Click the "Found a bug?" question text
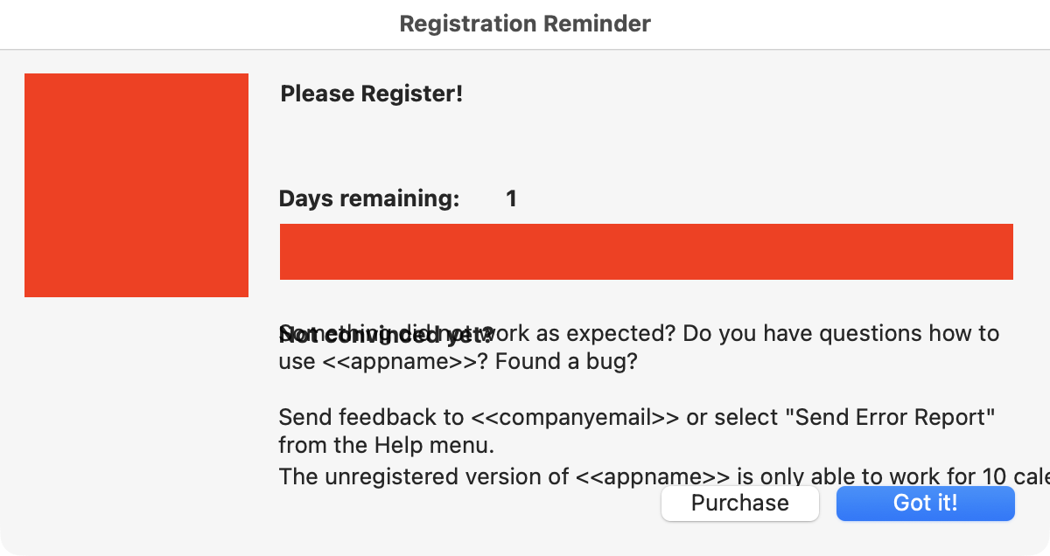The image size is (1050, 556). coord(566,361)
